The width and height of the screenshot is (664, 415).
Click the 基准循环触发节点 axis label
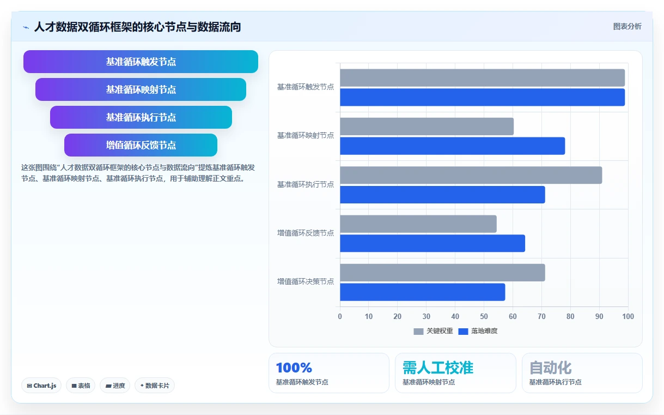(306, 87)
